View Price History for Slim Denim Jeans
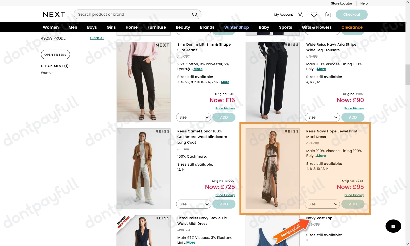 [225, 108]
